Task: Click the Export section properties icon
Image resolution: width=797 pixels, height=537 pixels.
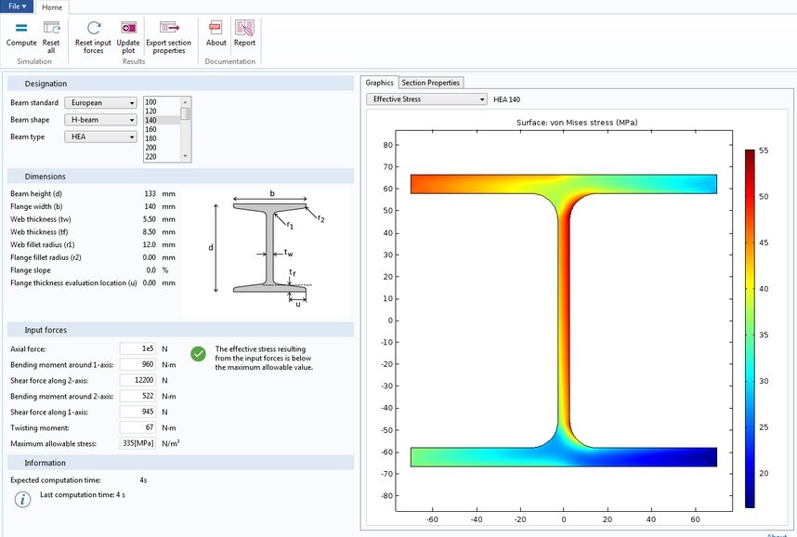Action: [x=168, y=29]
